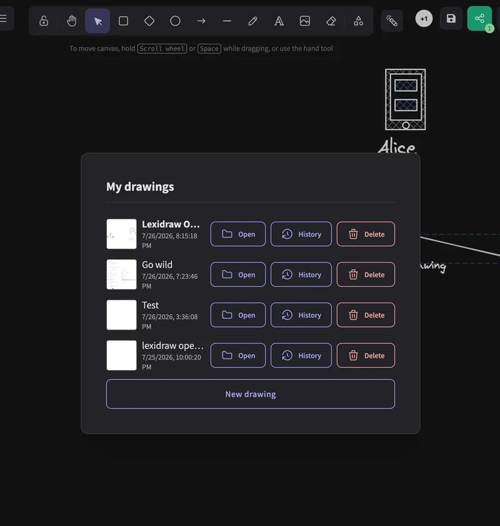Image resolution: width=500 pixels, height=526 pixels.
Task: Click the Go wild thumbnail
Action: point(121,275)
